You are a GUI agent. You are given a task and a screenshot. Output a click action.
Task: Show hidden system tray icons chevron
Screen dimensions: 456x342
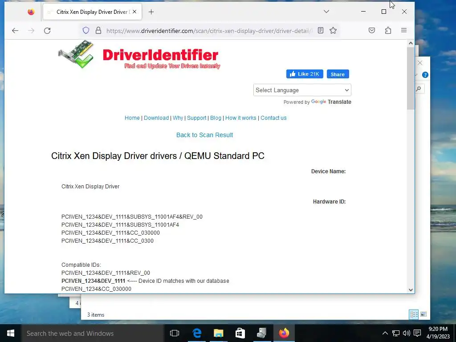pyautogui.click(x=385, y=333)
